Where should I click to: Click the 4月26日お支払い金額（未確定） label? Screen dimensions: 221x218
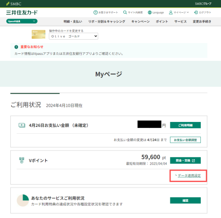tap(59, 125)
